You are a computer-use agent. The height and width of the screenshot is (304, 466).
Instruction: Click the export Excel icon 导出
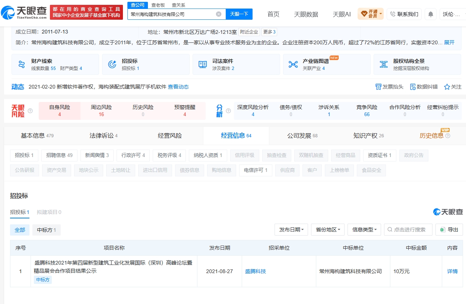443,230
